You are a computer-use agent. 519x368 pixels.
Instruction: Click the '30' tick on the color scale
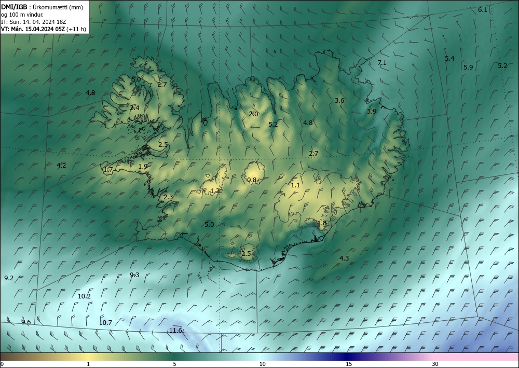coord(435,364)
